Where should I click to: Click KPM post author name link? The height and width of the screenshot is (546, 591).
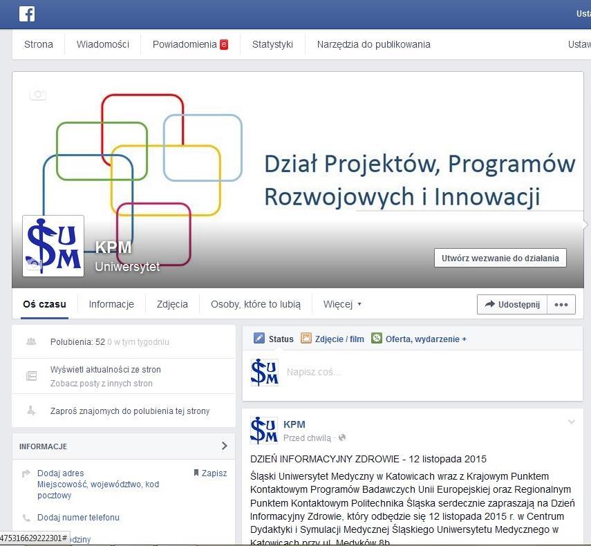294,424
